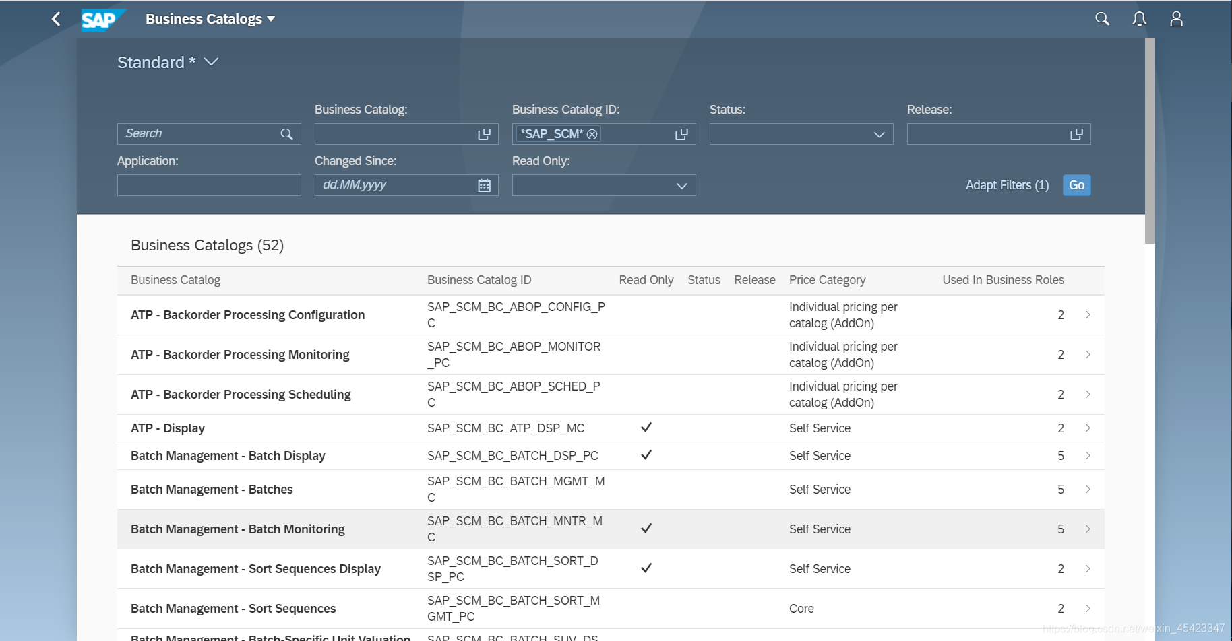Open details arrow for ATP - Backorder Processing Configuration

pos(1088,315)
